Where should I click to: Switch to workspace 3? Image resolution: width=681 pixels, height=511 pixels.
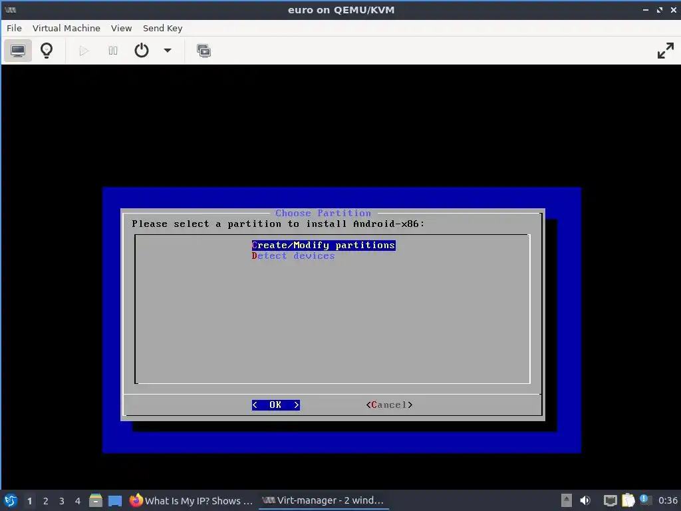62,501
